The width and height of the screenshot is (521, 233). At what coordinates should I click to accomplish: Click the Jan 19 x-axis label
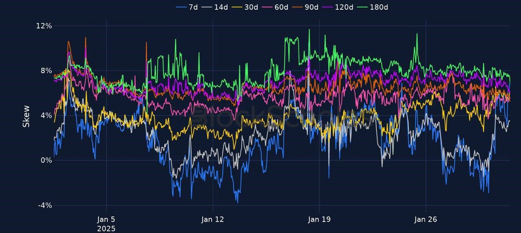tap(319, 220)
